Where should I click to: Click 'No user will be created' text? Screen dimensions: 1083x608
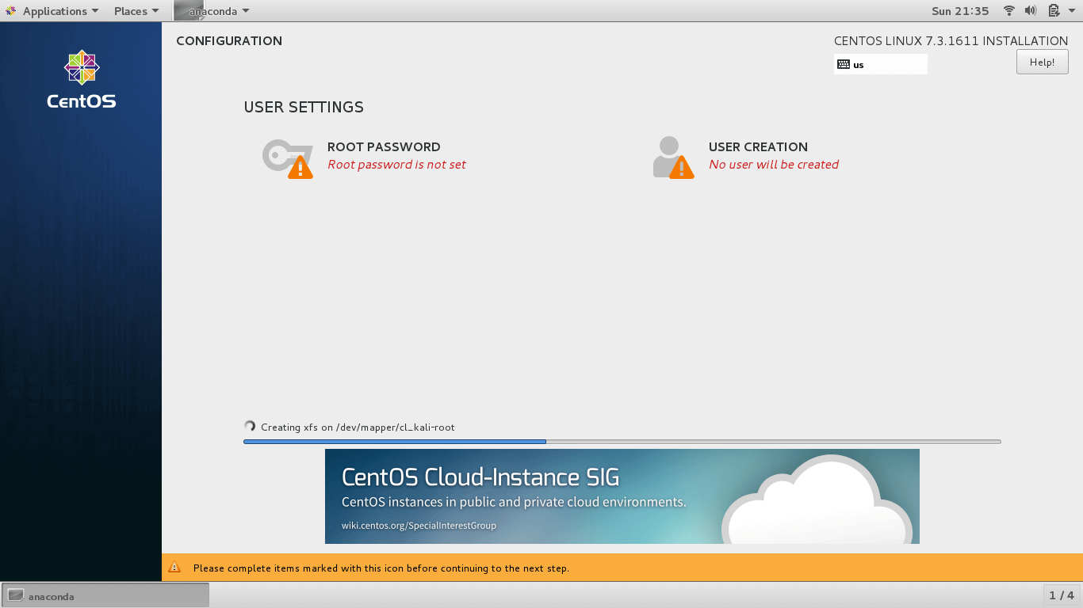[x=774, y=165]
